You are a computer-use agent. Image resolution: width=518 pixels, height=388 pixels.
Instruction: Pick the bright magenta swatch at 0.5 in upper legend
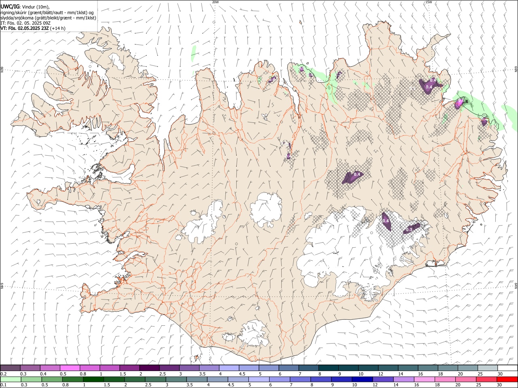(x=70, y=368)
